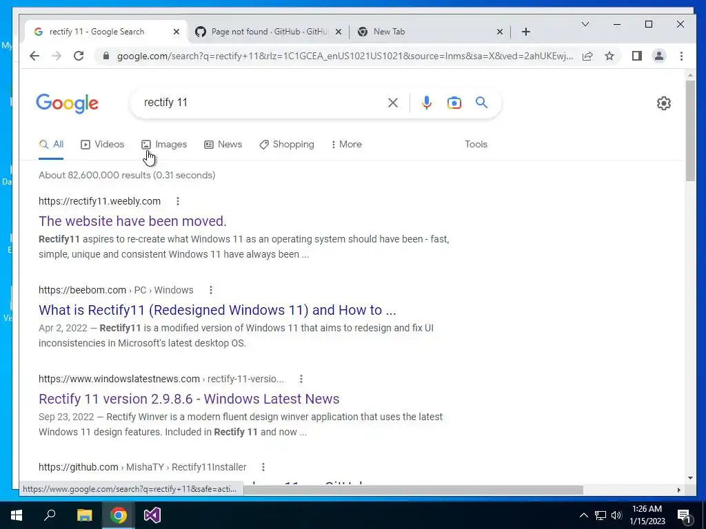Open options for rectify11.weebly.com result
Screen dimensions: 706x529
pyautogui.click(x=178, y=201)
